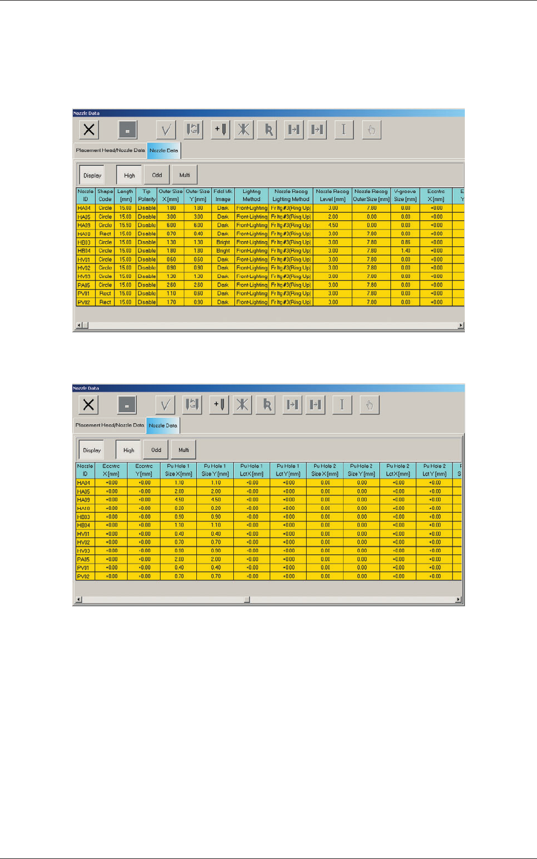Click the horizontal scrollbar thumb in the upper window
This screenshot has height=859, width=537.
coord(85,325)
